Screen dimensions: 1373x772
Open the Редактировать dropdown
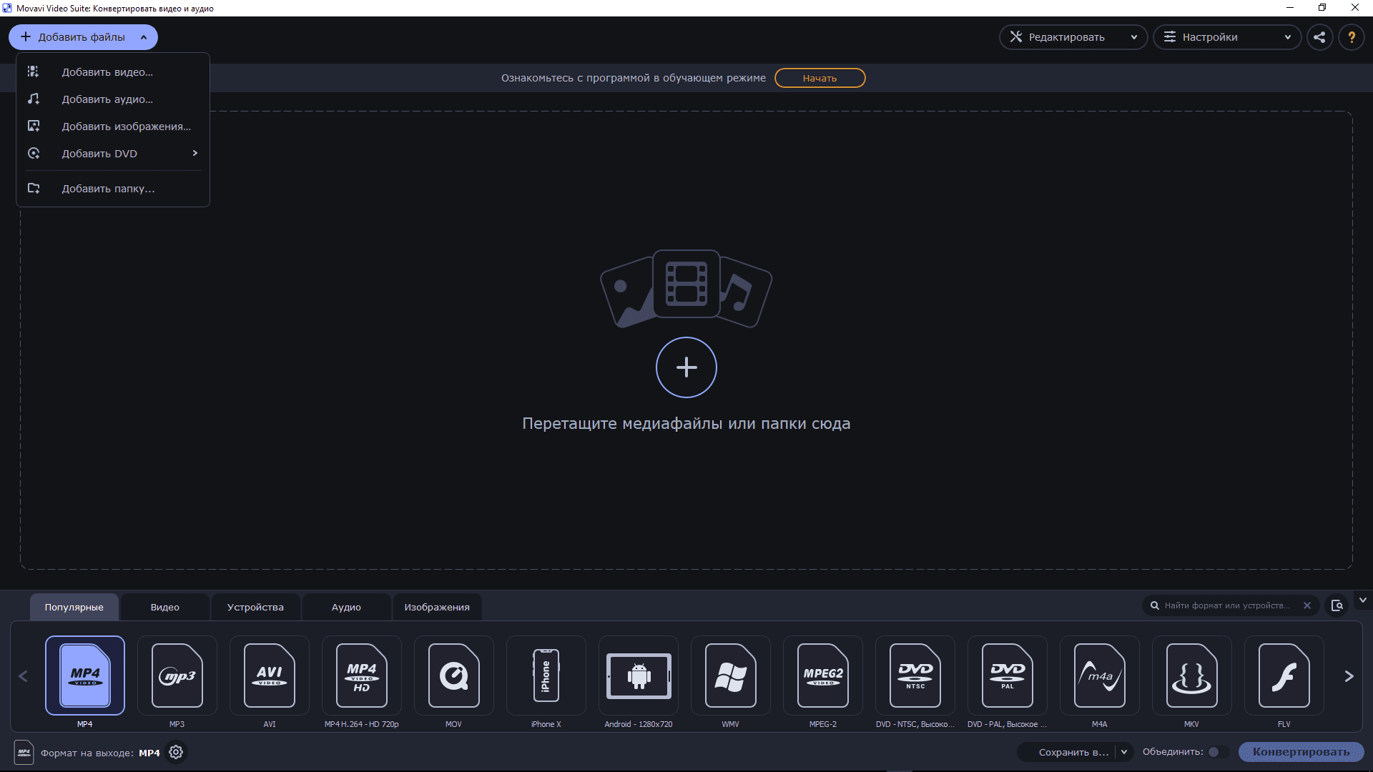pyautogui.click(x=1073, y=37)
